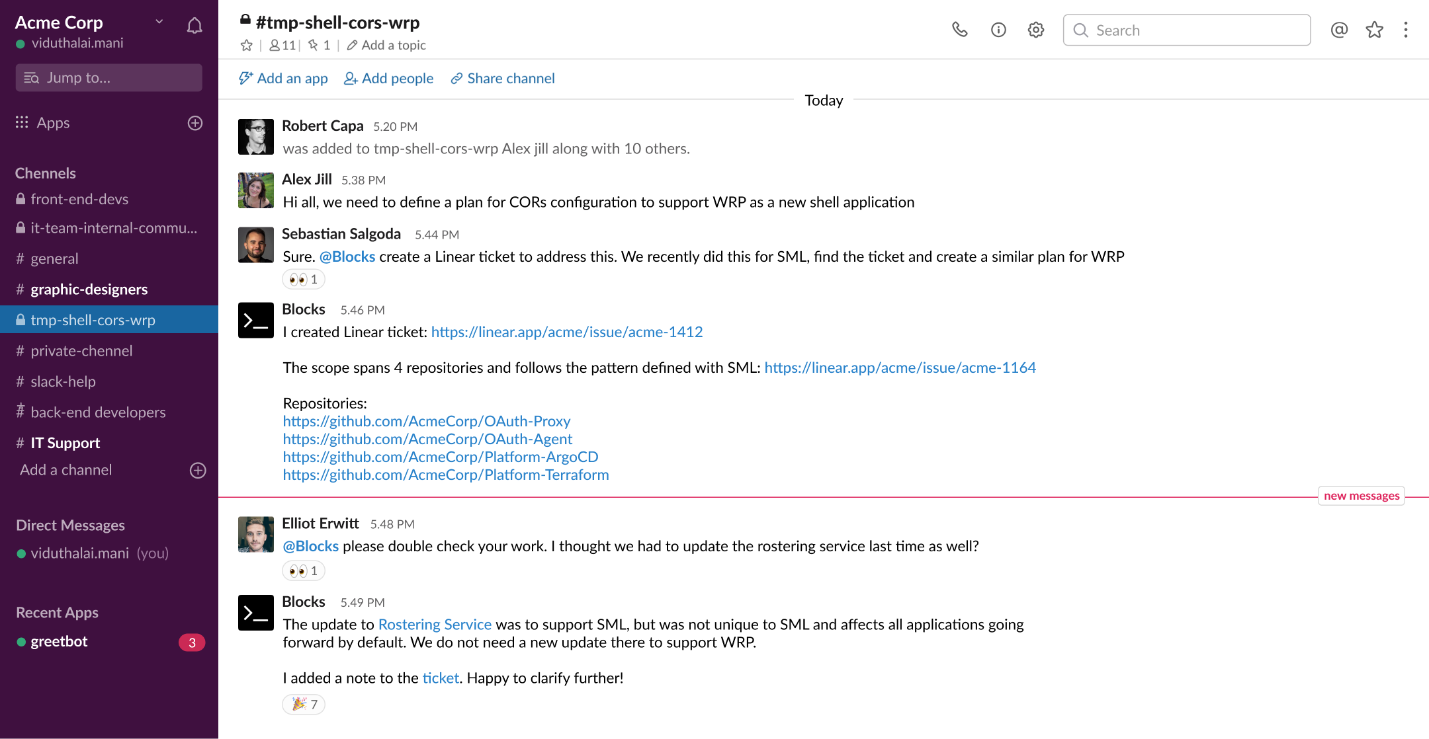This screenshot has width=1429, height=739.
Task: Open more options via three-dot icon
Action: coord(1407,30)
